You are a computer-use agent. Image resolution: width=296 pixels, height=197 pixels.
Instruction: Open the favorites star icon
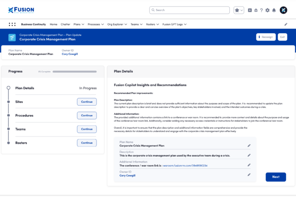click(x=237, y=10)
